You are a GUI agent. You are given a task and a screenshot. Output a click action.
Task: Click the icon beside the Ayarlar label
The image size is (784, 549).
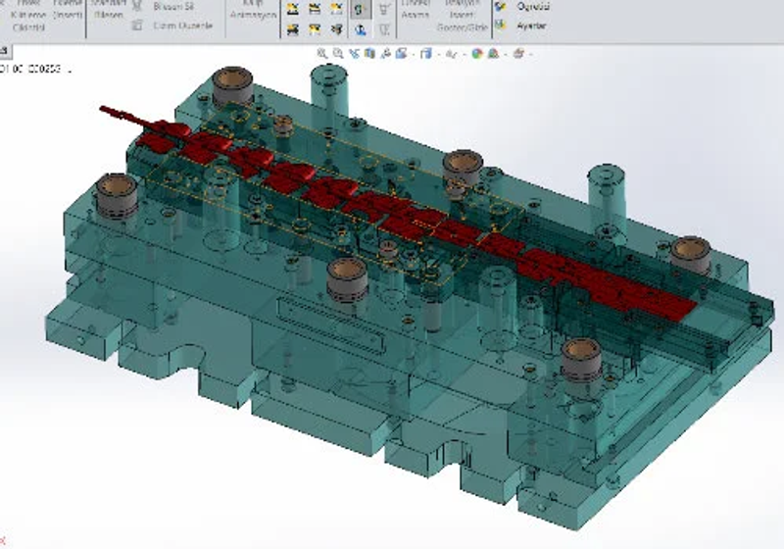(501, 25)
